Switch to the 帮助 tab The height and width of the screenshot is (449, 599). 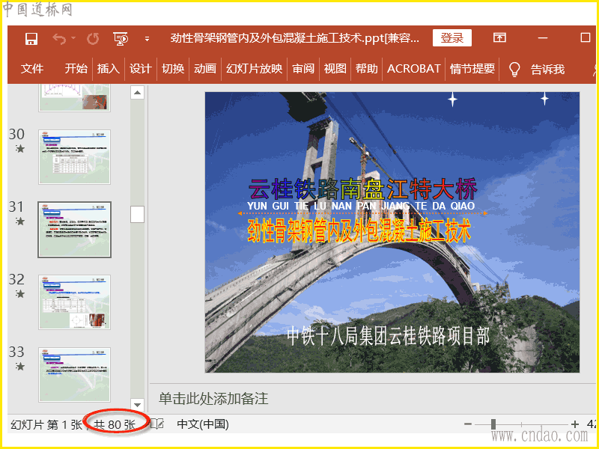[367, 69]
